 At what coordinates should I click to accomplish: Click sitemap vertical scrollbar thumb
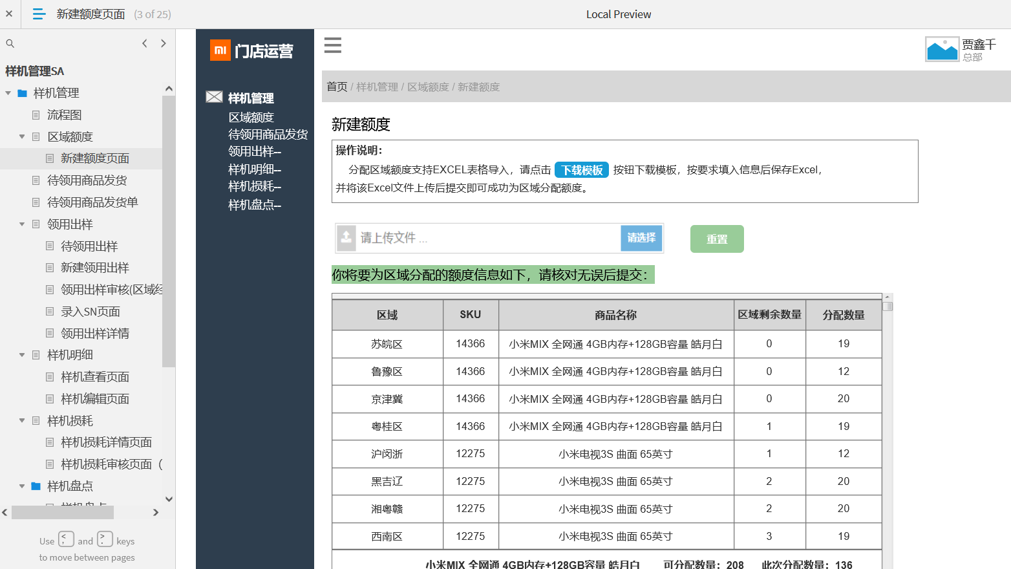coord(169,231)
